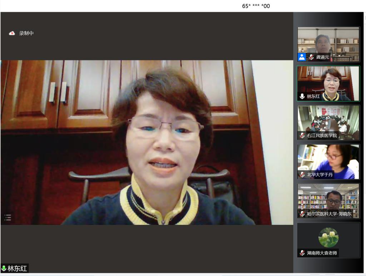Click the 林东红 name label at bottom left

click(x=17, y=268)
